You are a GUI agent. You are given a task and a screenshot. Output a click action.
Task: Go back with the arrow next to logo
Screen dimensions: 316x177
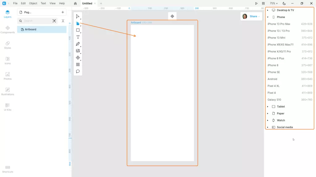9,3
